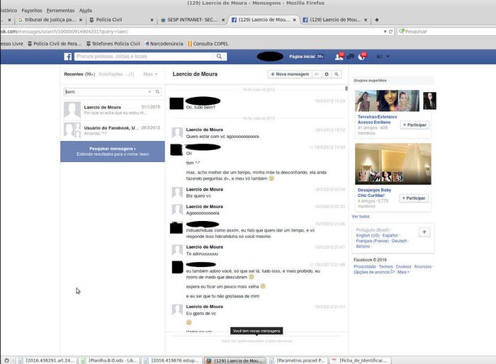
Task: Open Ficha_de_Identificac taskbar window
Action: (x=360, y=360)
